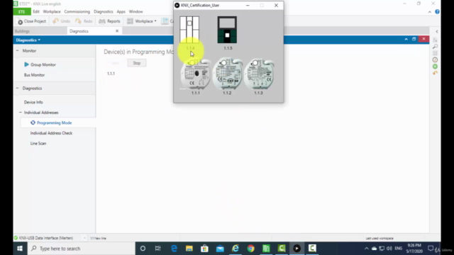The width and height of the screenshot is (454, 255).
Task: Click the green ETS button
Action: click(x=22, y=11)
